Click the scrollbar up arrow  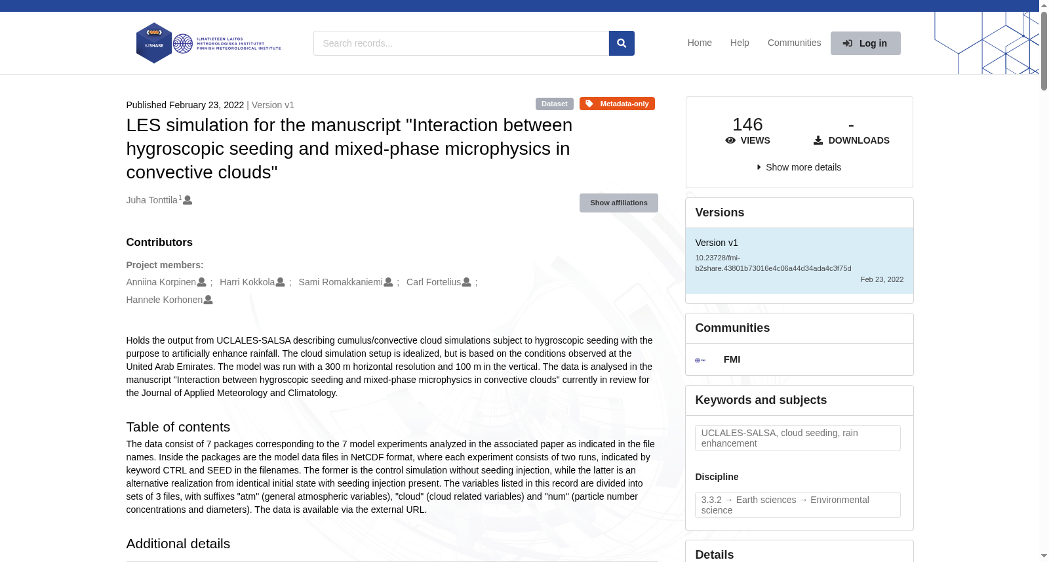(1044, 5)
